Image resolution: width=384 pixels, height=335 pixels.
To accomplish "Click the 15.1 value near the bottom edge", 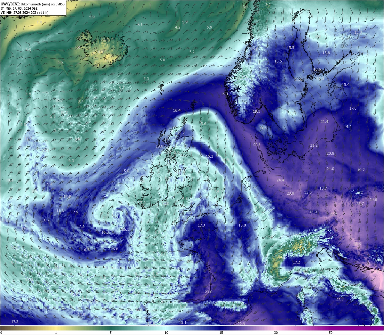I will pos(183,323).
